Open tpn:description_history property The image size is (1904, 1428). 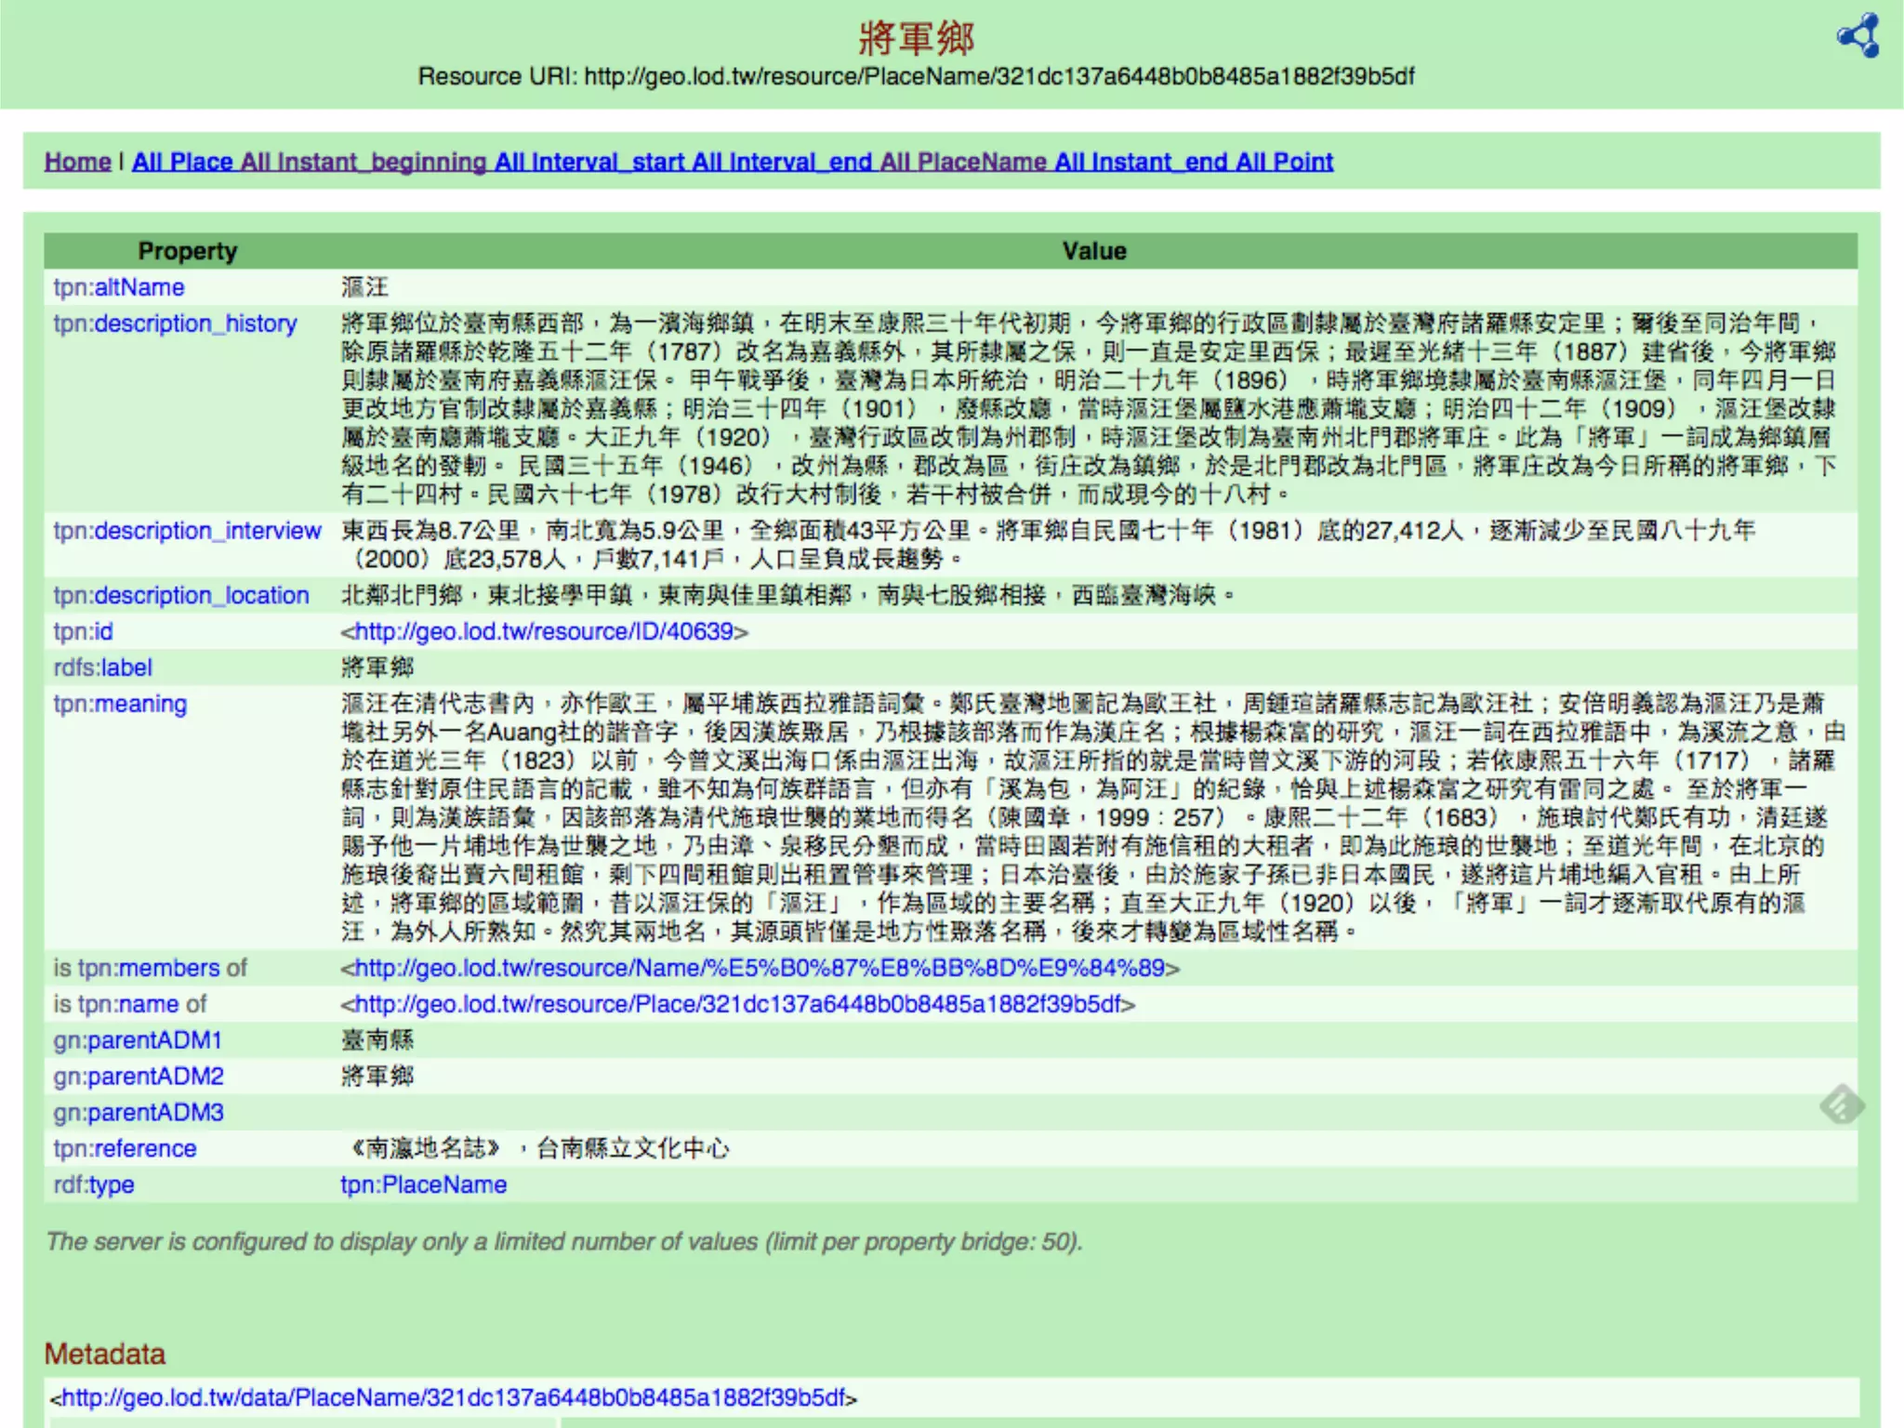[x=175, y=324]
